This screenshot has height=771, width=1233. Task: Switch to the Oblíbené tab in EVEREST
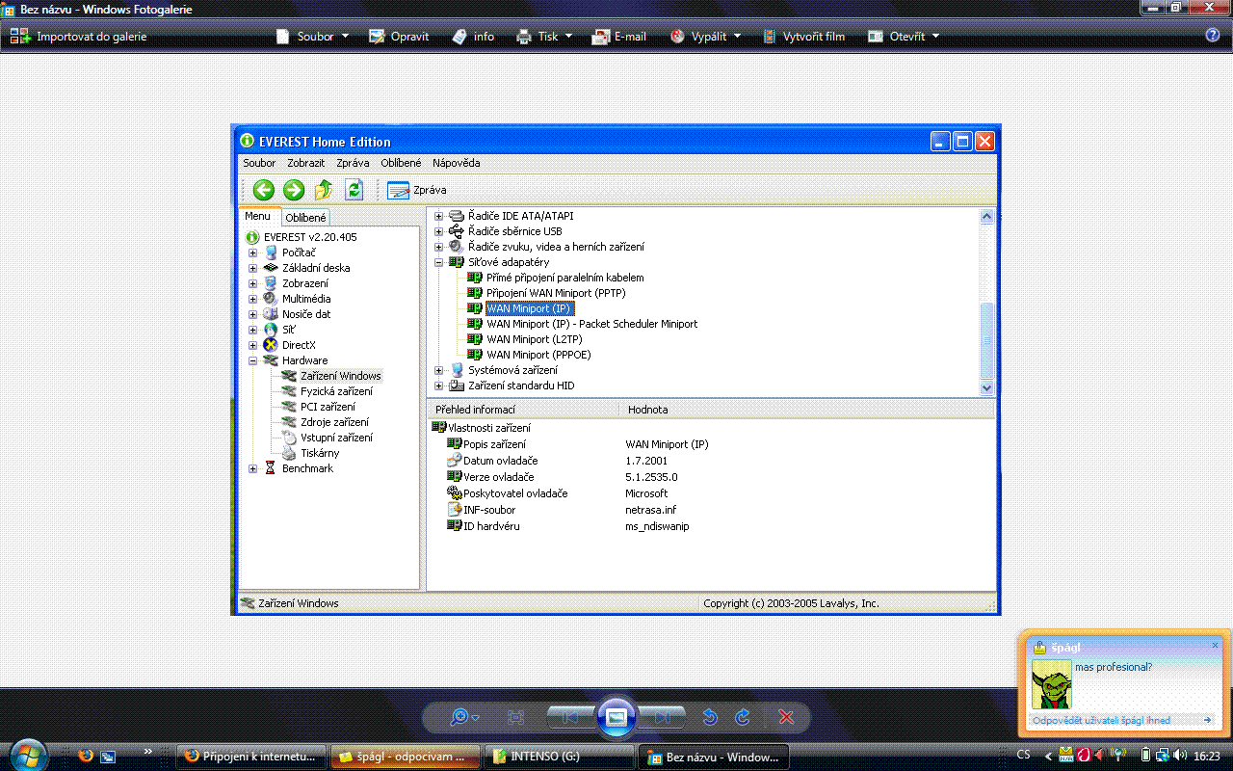305,218
